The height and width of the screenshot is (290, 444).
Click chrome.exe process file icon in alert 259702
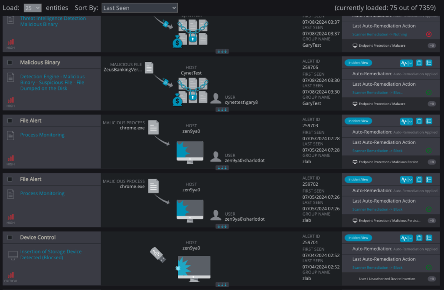(x=153, y=186)
